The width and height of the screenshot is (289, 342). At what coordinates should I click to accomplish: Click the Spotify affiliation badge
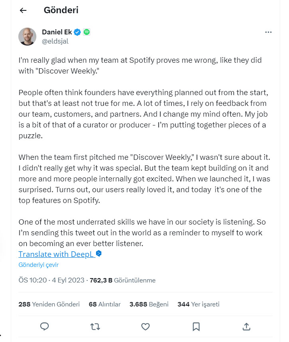point(87,32)
